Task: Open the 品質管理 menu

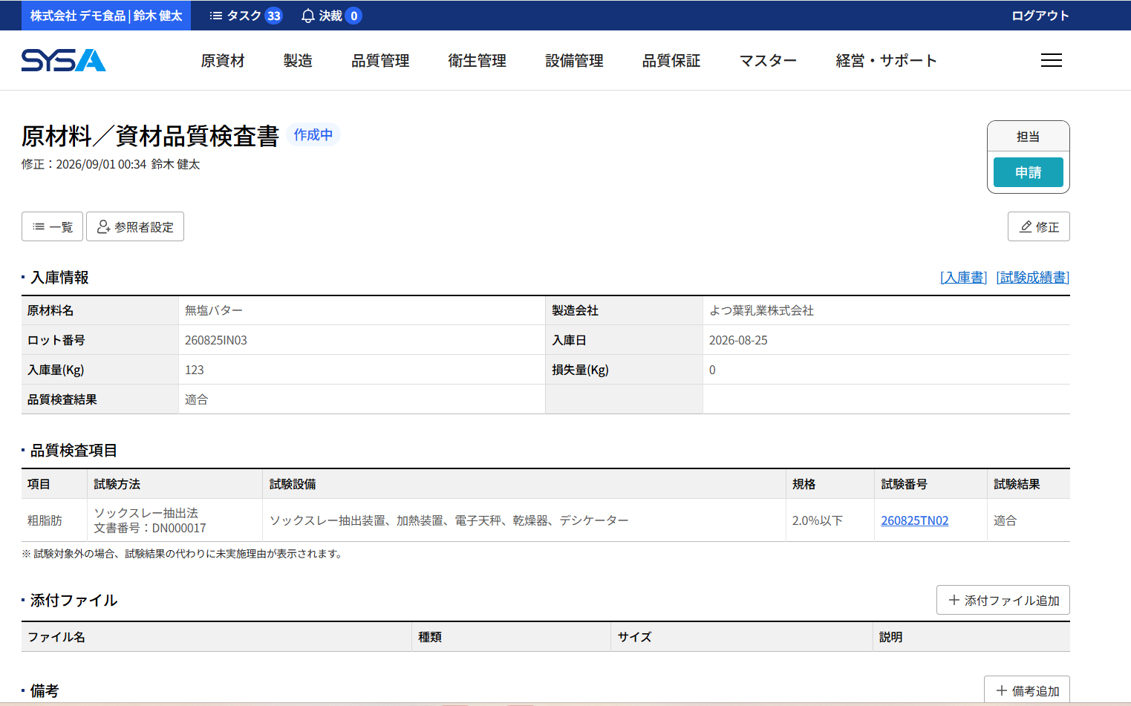Action: click(380, 61)
